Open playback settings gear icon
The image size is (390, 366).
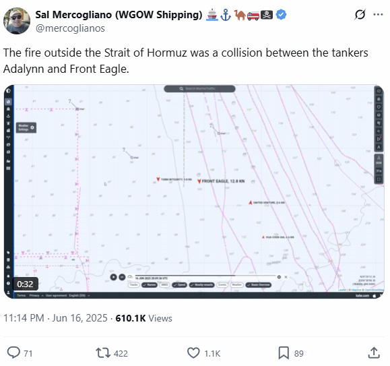(279, 277)
